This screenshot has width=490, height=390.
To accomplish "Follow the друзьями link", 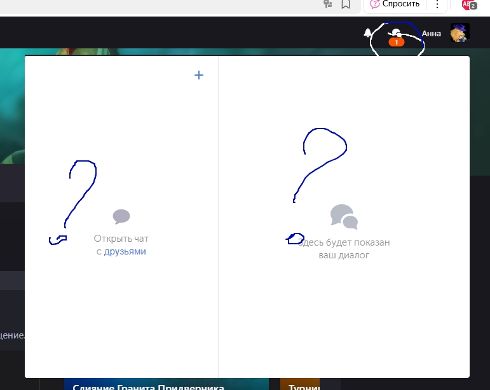I will (x=125, y=251).
